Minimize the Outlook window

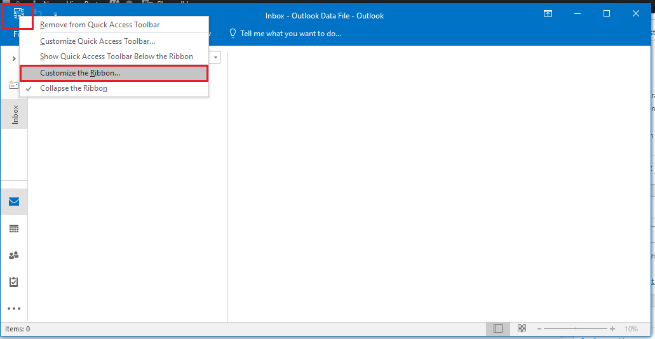577,14
